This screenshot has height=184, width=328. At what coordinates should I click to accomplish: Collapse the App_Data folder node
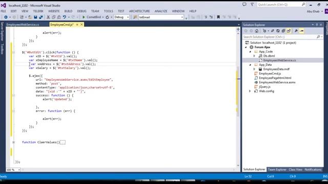(x=250, y=65)
